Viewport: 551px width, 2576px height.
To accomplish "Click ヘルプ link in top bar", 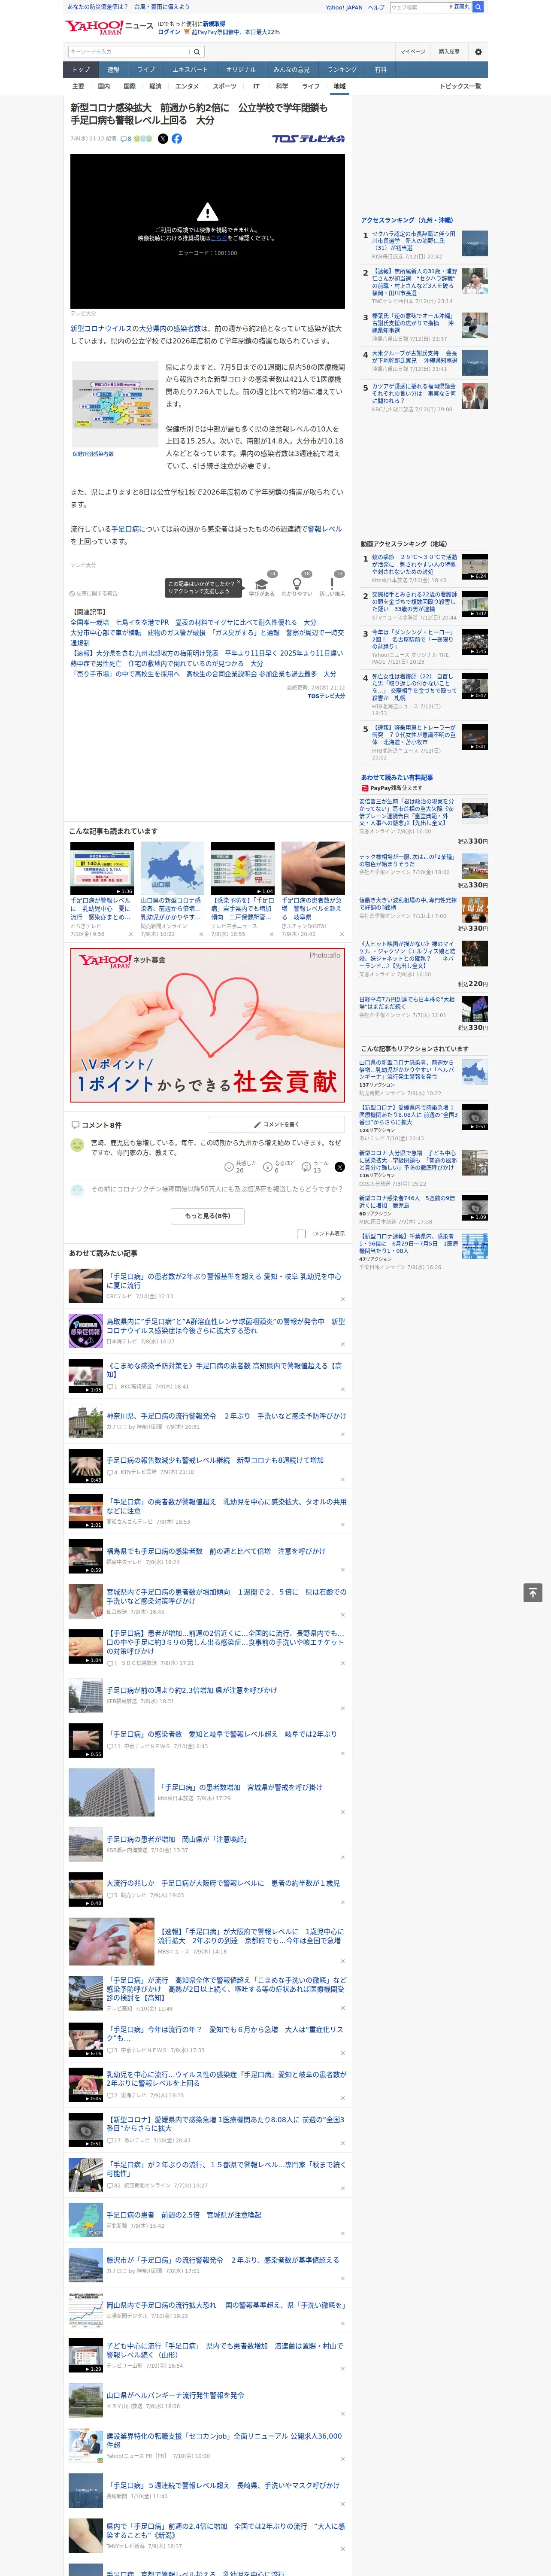I will click(x=376, y=7).
